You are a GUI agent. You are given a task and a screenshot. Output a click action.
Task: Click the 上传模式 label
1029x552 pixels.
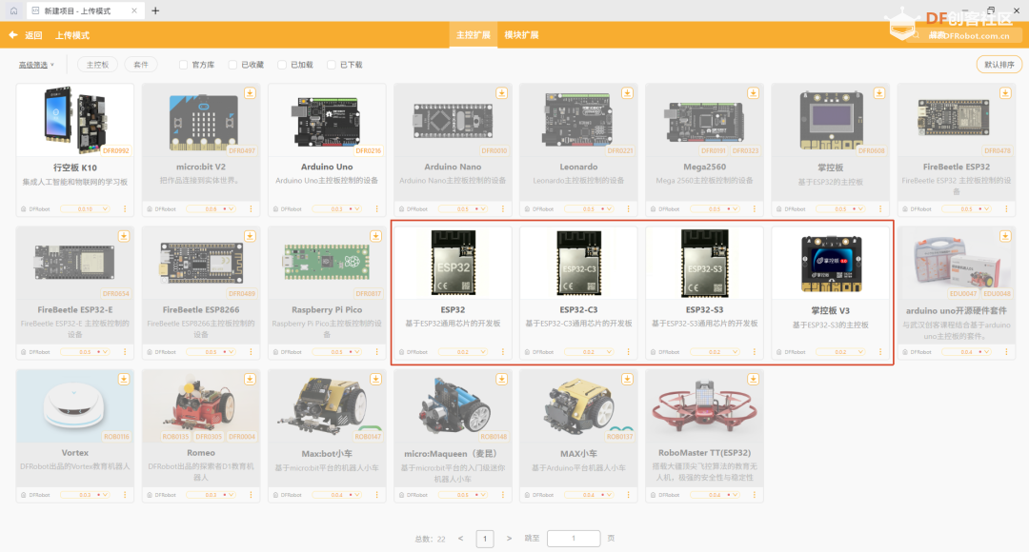[x=72, y=35]
